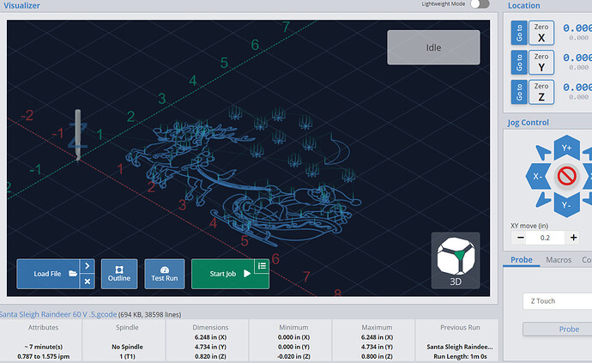Decrease XY move distance with minus
592x363 pixels.
[520, 238]
